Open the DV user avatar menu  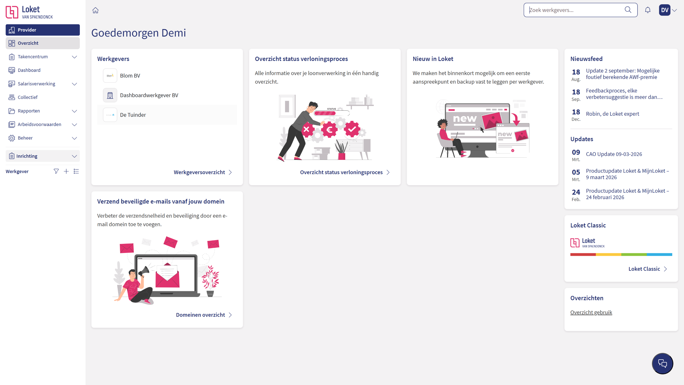pos(665,10)
